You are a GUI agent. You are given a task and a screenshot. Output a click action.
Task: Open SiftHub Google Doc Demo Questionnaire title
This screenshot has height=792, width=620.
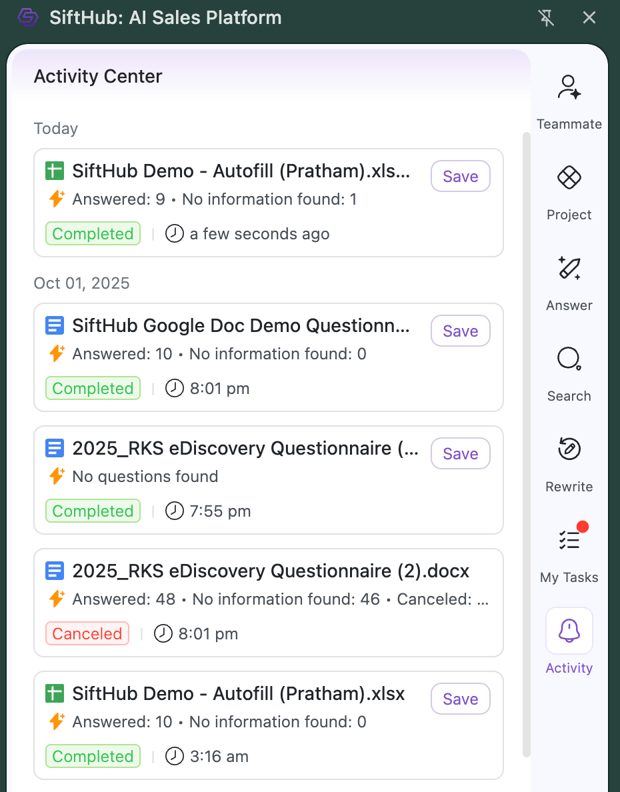(241, 326)
